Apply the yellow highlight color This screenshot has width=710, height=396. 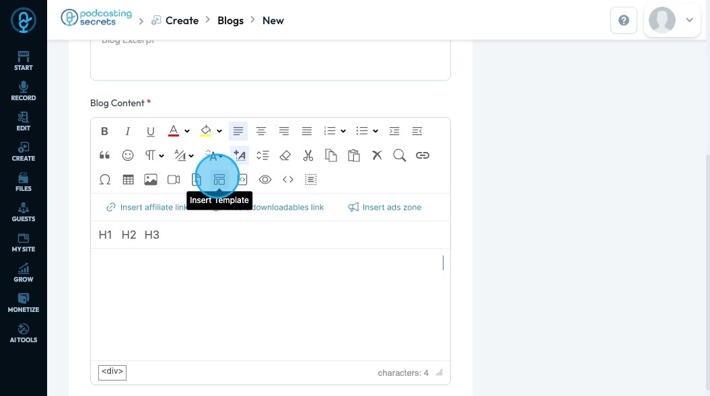tap(205, 131)
